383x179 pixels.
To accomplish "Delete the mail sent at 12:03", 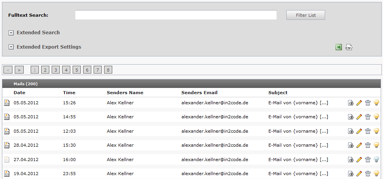I will point(367,131).
